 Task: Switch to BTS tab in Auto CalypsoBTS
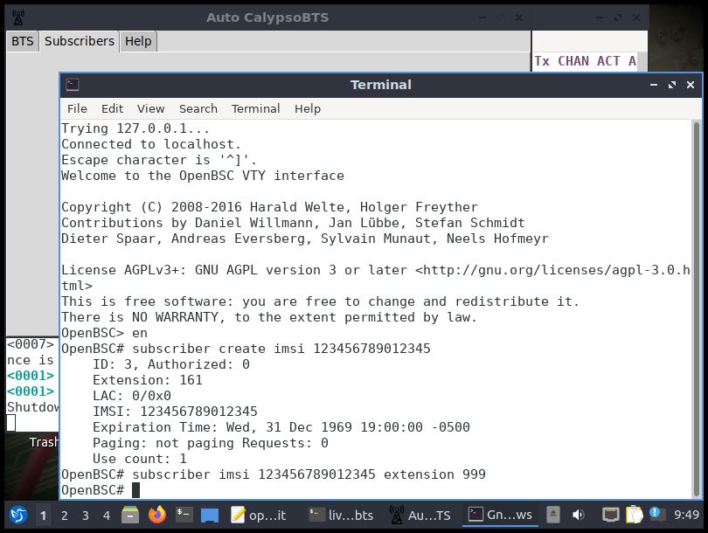tap(23, 42)
